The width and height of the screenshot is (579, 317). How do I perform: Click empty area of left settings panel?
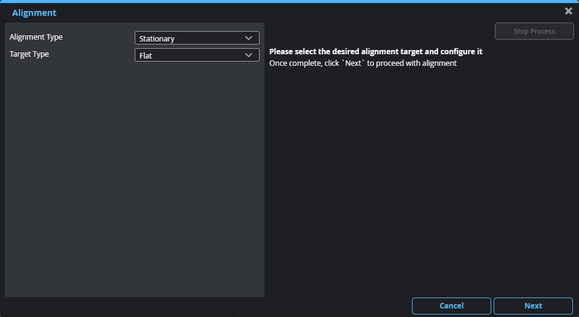[x=134, y=183]
